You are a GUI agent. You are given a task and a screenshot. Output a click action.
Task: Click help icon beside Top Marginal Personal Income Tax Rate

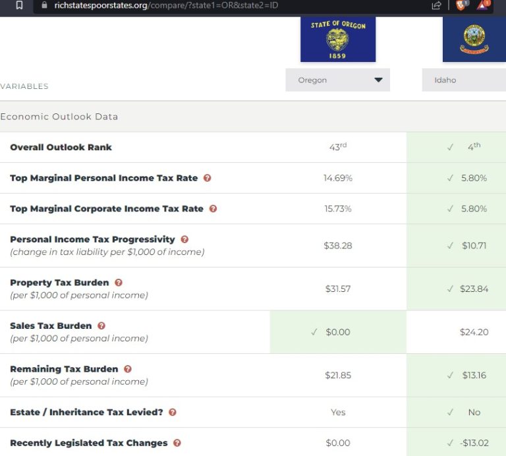pyautogui.click(x=208, y=178)
